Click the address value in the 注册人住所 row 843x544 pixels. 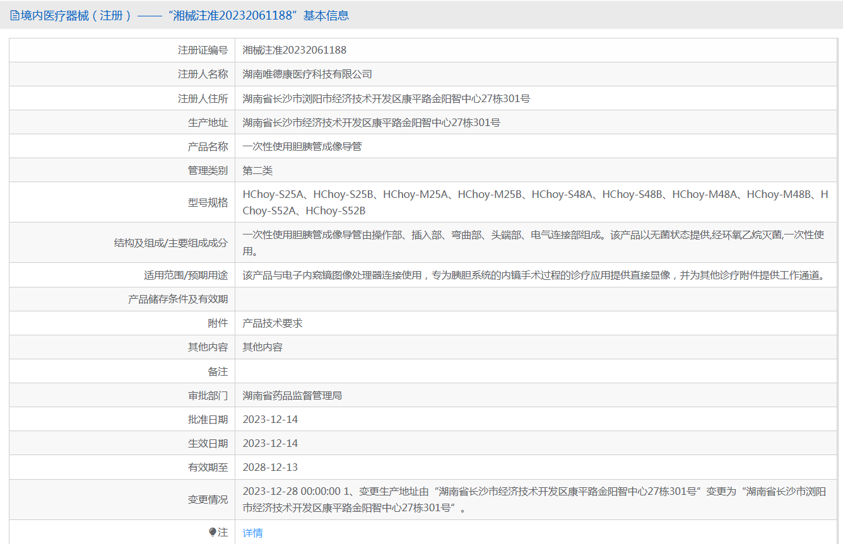click(x=386, y=99)
